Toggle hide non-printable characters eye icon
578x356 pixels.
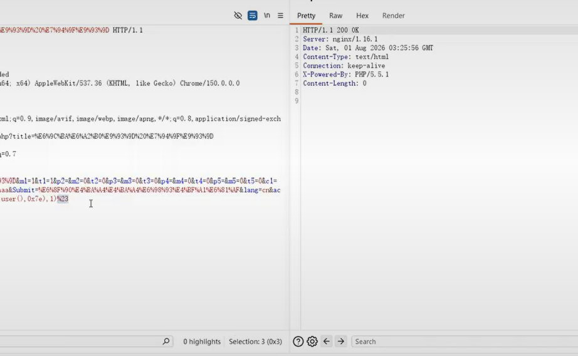click(238, 16)
